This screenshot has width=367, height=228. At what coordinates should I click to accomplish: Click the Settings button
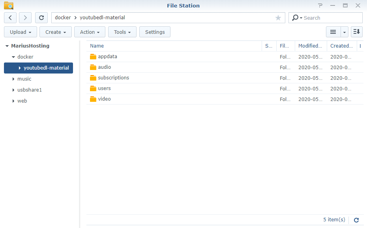(155, 32)
